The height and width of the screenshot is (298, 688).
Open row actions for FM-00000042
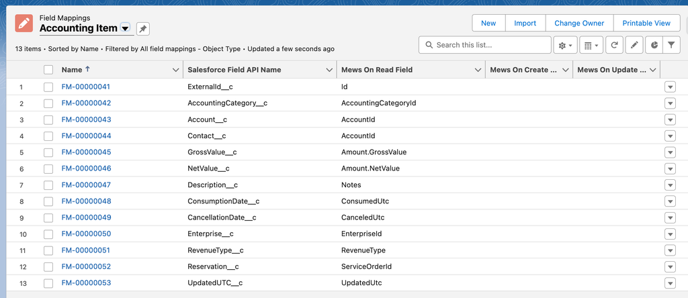tap(670, 103)
